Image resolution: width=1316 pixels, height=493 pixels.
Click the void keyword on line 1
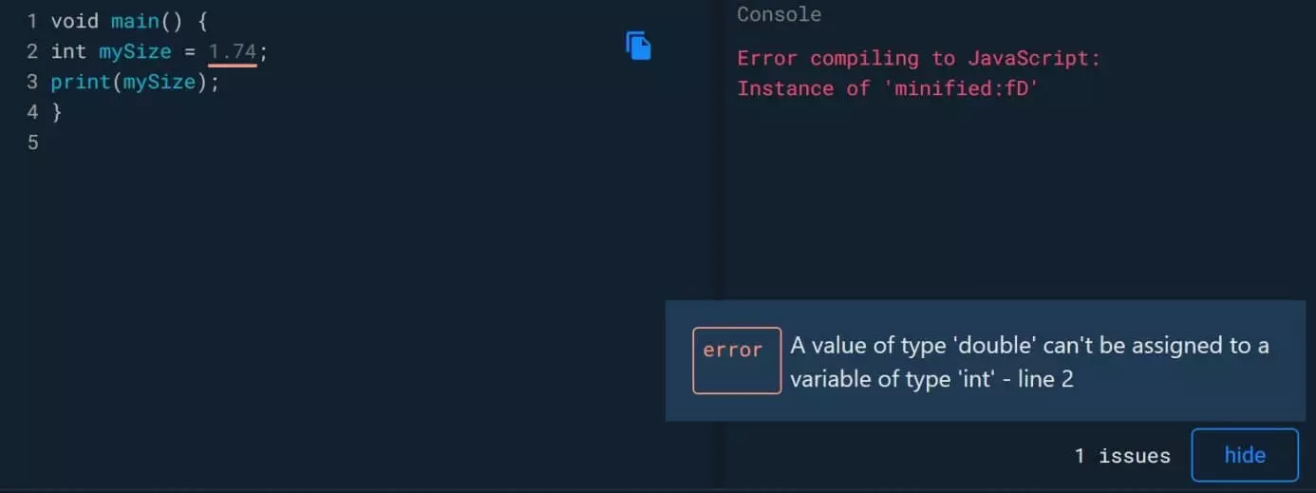coord(74,21)
